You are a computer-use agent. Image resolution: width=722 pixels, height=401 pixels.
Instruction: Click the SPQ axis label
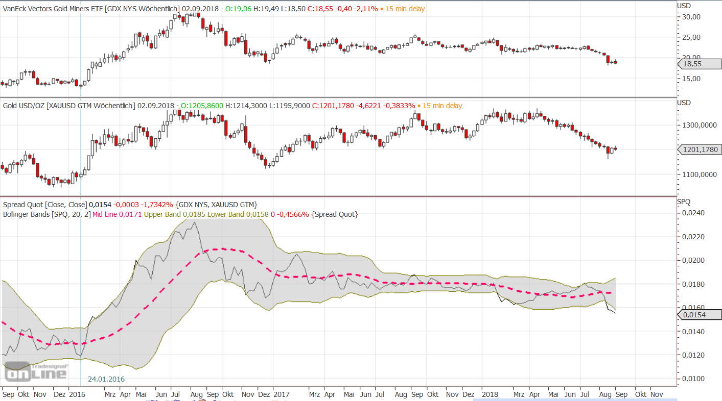click(x=684, y=202)
